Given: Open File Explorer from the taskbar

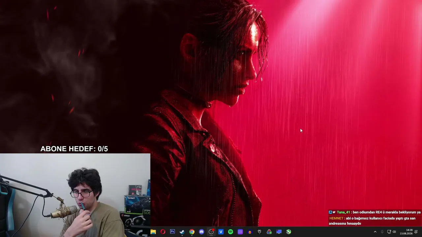Looking at the screenshot, I should pyautogui.click(x=153, y=232).
